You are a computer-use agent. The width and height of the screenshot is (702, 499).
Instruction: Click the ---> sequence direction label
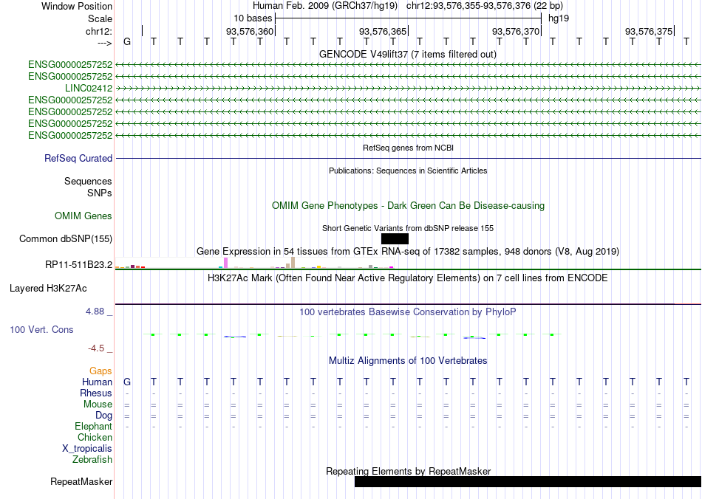(105, 43)
